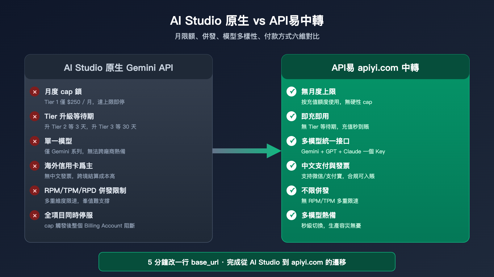
Task: Click red X icon beside 月度 cap 鎖
Action: pos(35,92)
